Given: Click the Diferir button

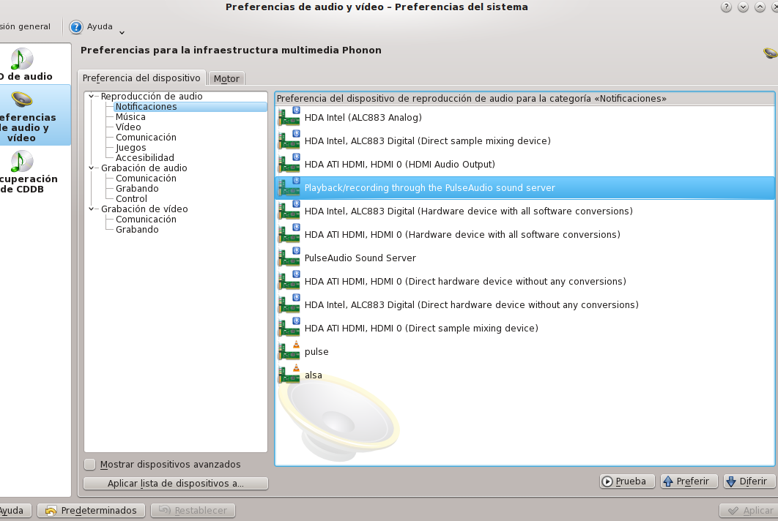Looking at the screenshot, I should (749, 481).
